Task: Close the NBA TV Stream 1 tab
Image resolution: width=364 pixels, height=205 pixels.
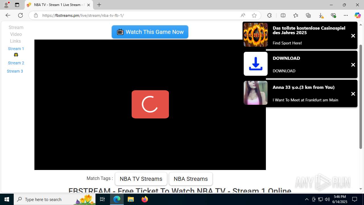Action: click(x=88, y=5)
